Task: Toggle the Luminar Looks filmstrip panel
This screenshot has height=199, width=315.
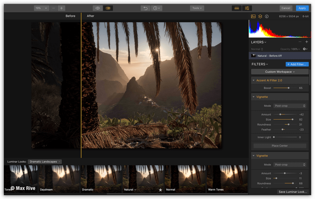Action: pyautogui.click(x=237, y=8)
